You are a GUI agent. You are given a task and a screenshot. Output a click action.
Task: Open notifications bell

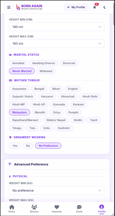tap(94, 7)
